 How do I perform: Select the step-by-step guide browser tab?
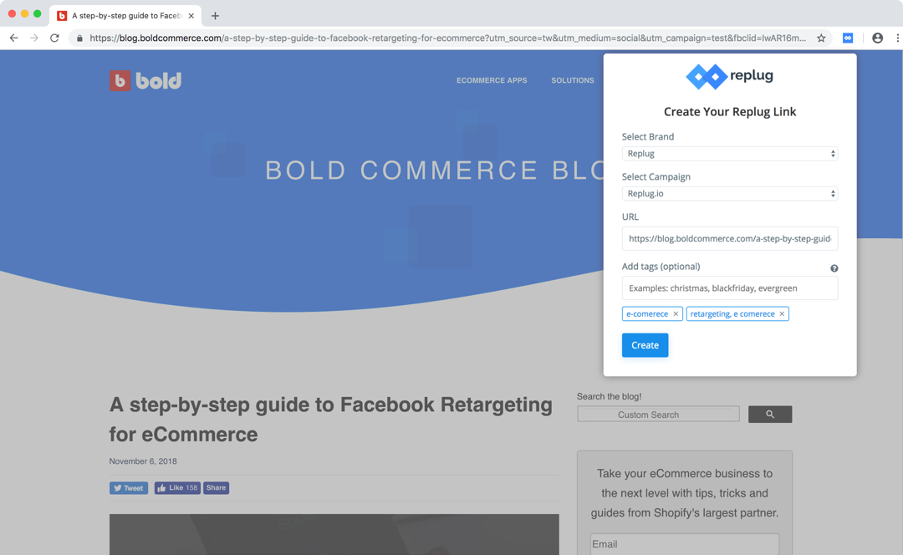pyautogui.click(x=125, y=16)
